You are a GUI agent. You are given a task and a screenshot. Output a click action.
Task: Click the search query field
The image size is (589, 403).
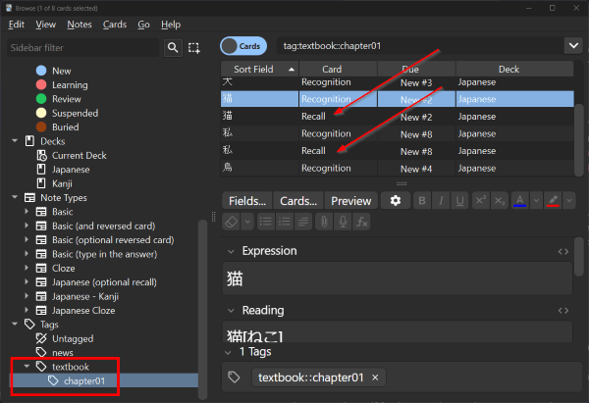pyautogui.click(x=419, y=46)
